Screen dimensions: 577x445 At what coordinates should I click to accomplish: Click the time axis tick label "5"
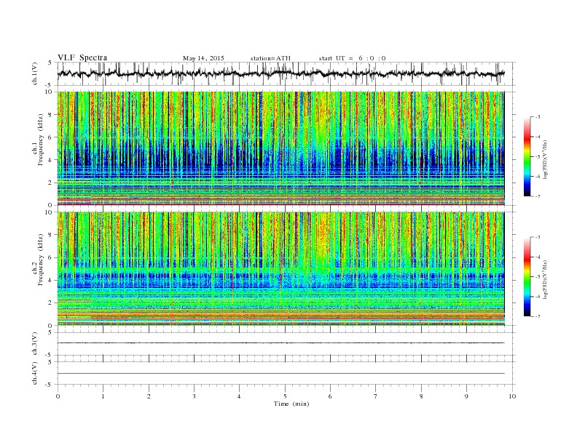pos(285,396)
